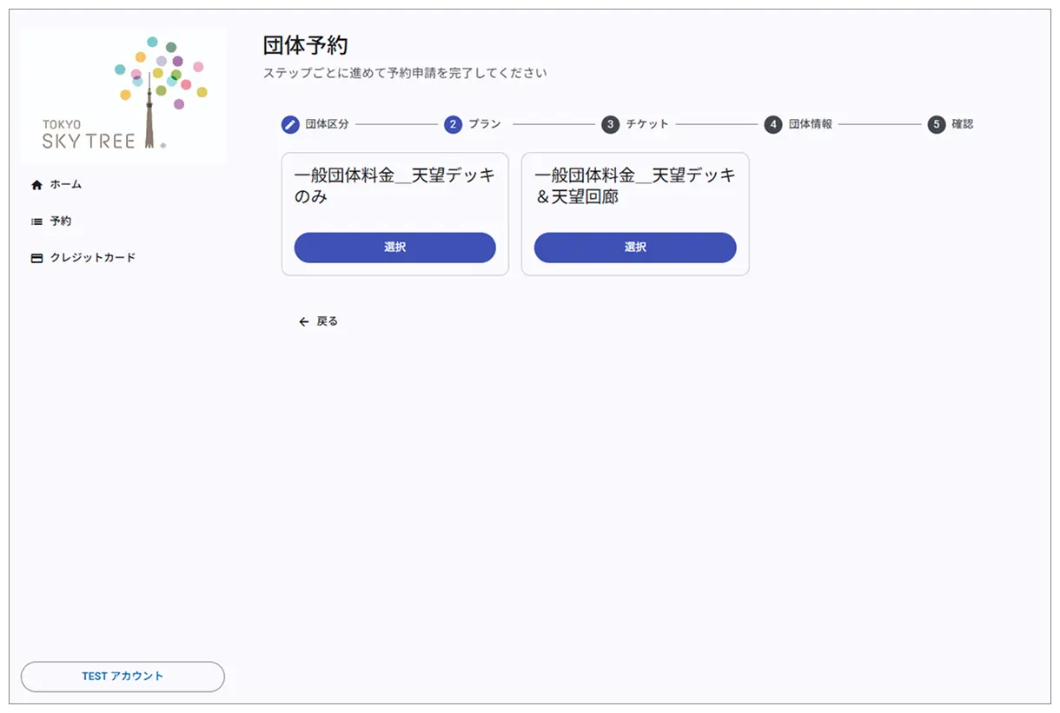Click the list icon next to 予約
Image resolution: width=1060 pixels, height=713 pixels.
click(x=36, y=221)
